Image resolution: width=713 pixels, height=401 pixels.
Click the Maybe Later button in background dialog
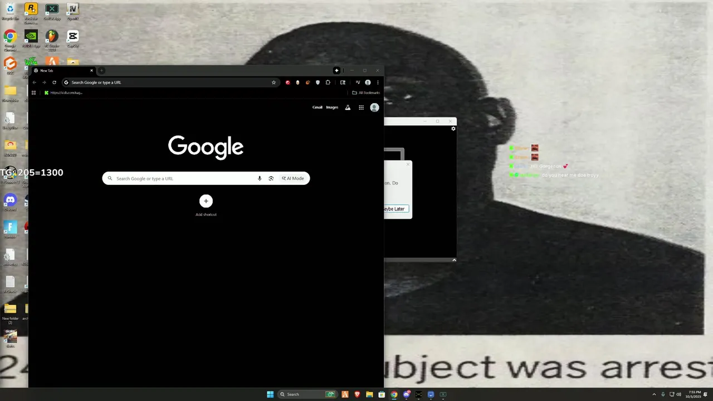pyautogui.click(x=397, y=209)
